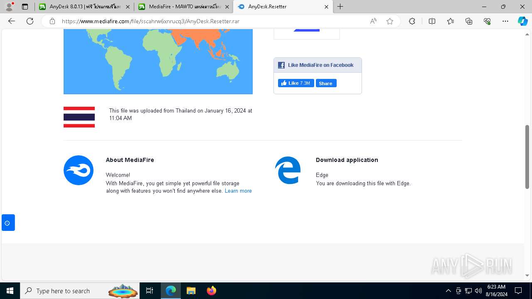The height and width of the screenshot is (299, 532).
Task: Click the MediaFire flame logo
Action: click(79, 170)
